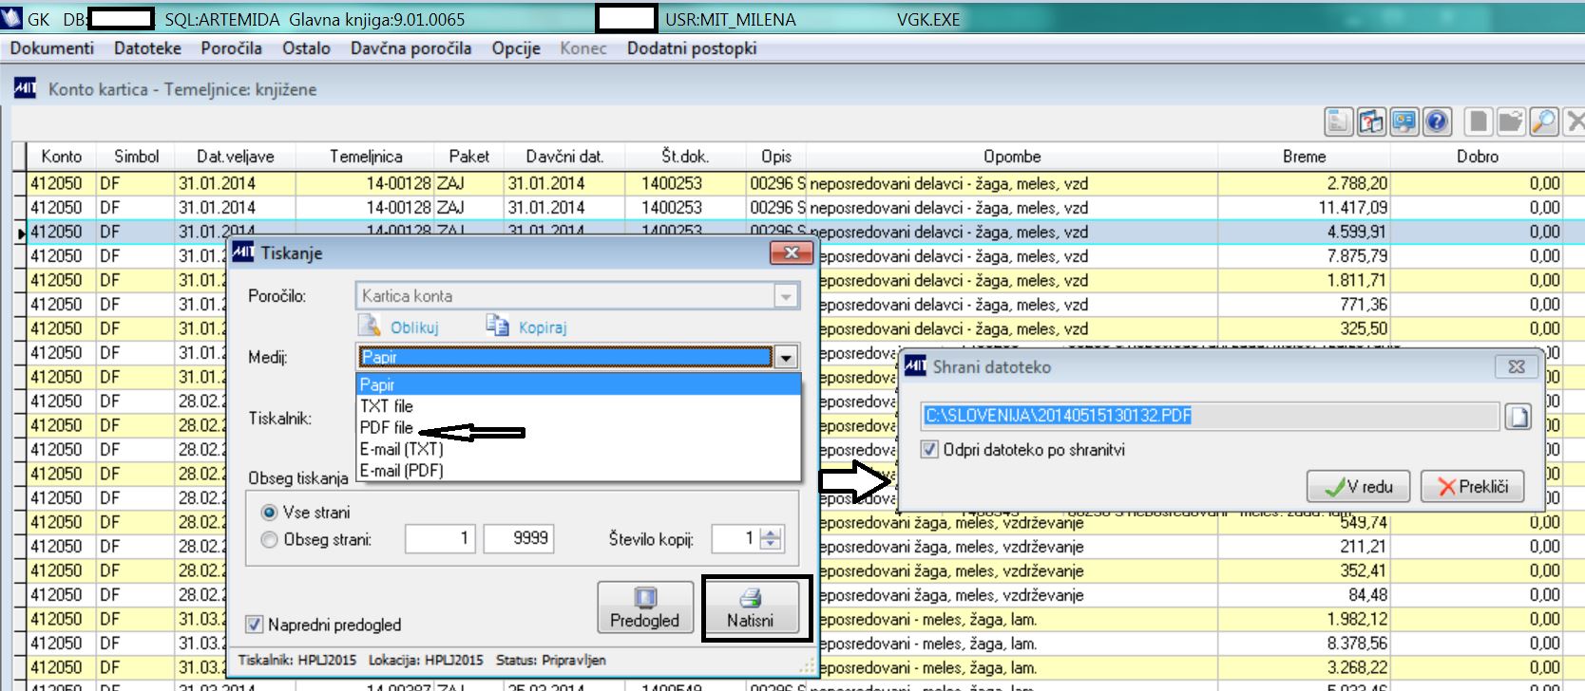Click the Oblikuj design icon
The image size is (1585, 691).
click(x=370, y=327)
